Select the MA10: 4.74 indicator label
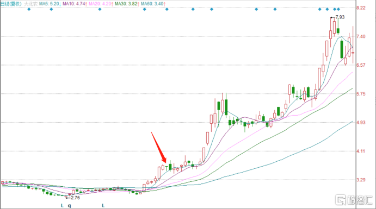Screen dimensions: 376x209 tap(75, 4)
